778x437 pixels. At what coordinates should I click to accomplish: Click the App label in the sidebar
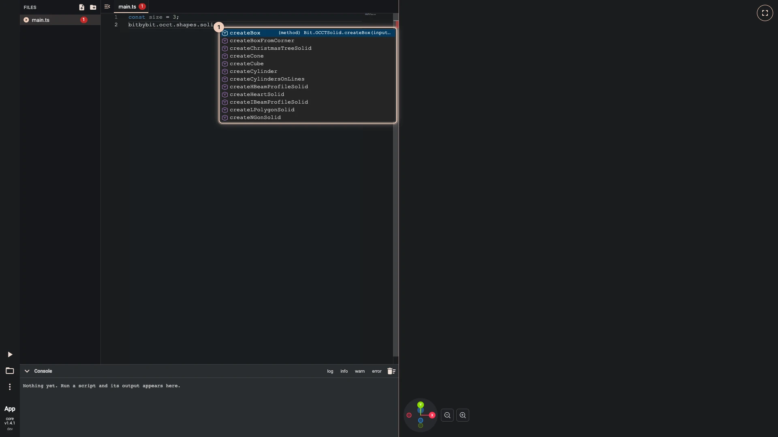coord(10,409)
